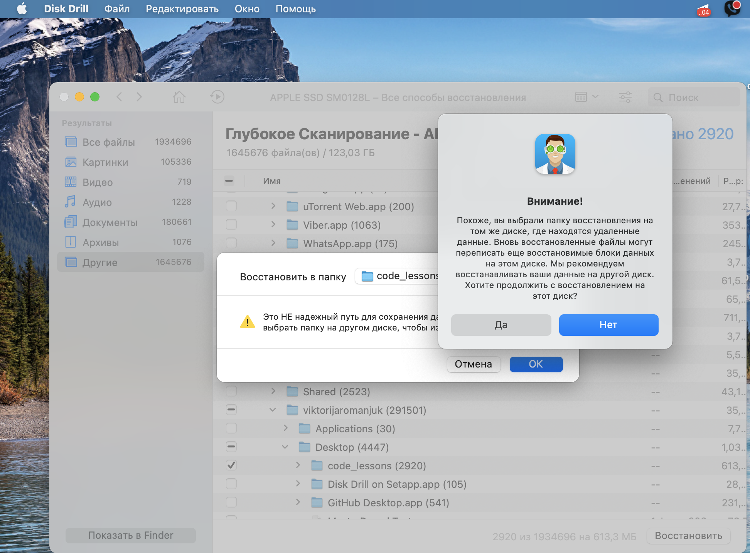Click the Р...р size column header

pyautogui.click(x=733, y=181)
